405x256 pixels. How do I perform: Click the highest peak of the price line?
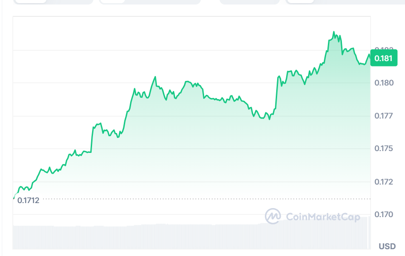334,32
